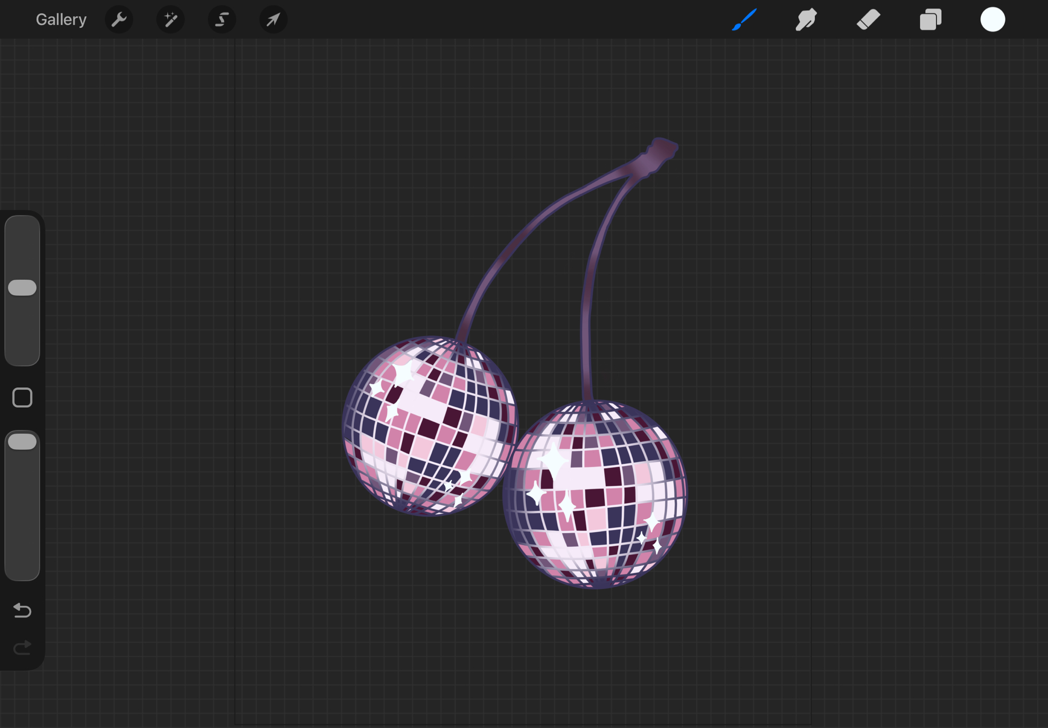Activate the Selection tool
Viewport: 1048px width, 728px height.
click(x=222, y=19)
